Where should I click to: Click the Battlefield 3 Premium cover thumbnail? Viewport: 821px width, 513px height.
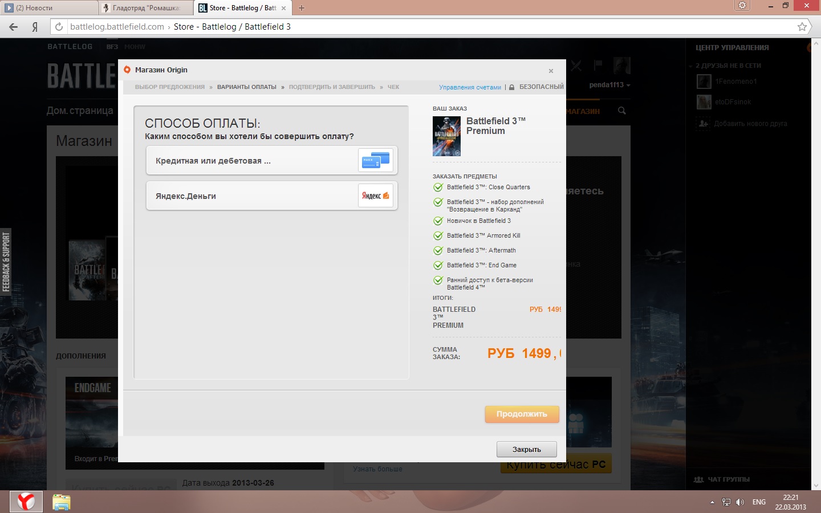(446, 136)
